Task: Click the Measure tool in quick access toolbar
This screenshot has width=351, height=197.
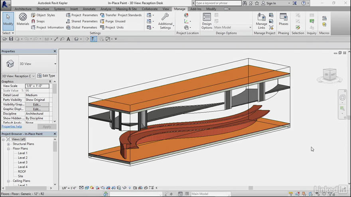Action: pyautogui.click(x=47, y=39)
